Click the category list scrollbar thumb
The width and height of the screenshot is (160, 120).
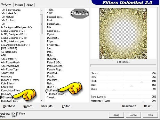pyautogui.click(x=42, y=24)
